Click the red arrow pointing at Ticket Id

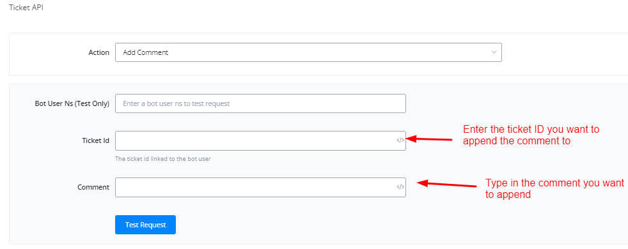tap(429, 139)
